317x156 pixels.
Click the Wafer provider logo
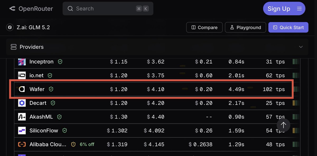[x=22, y=89]
